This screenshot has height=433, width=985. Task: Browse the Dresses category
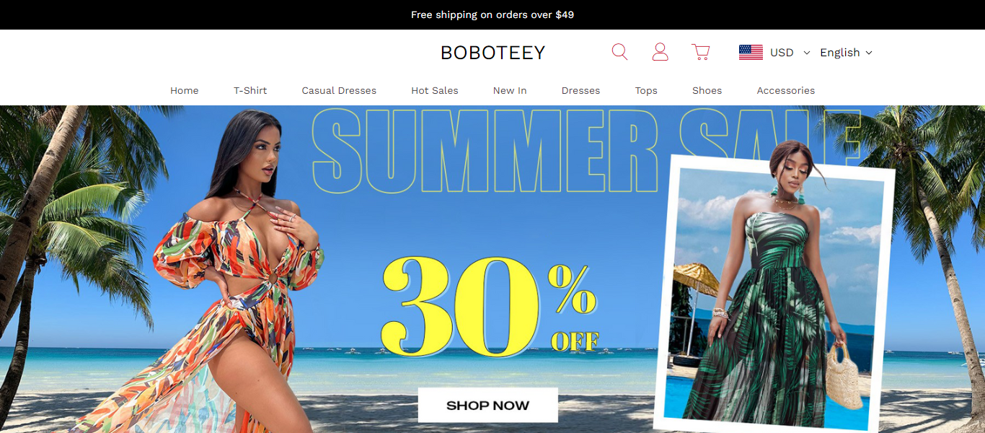580,90
